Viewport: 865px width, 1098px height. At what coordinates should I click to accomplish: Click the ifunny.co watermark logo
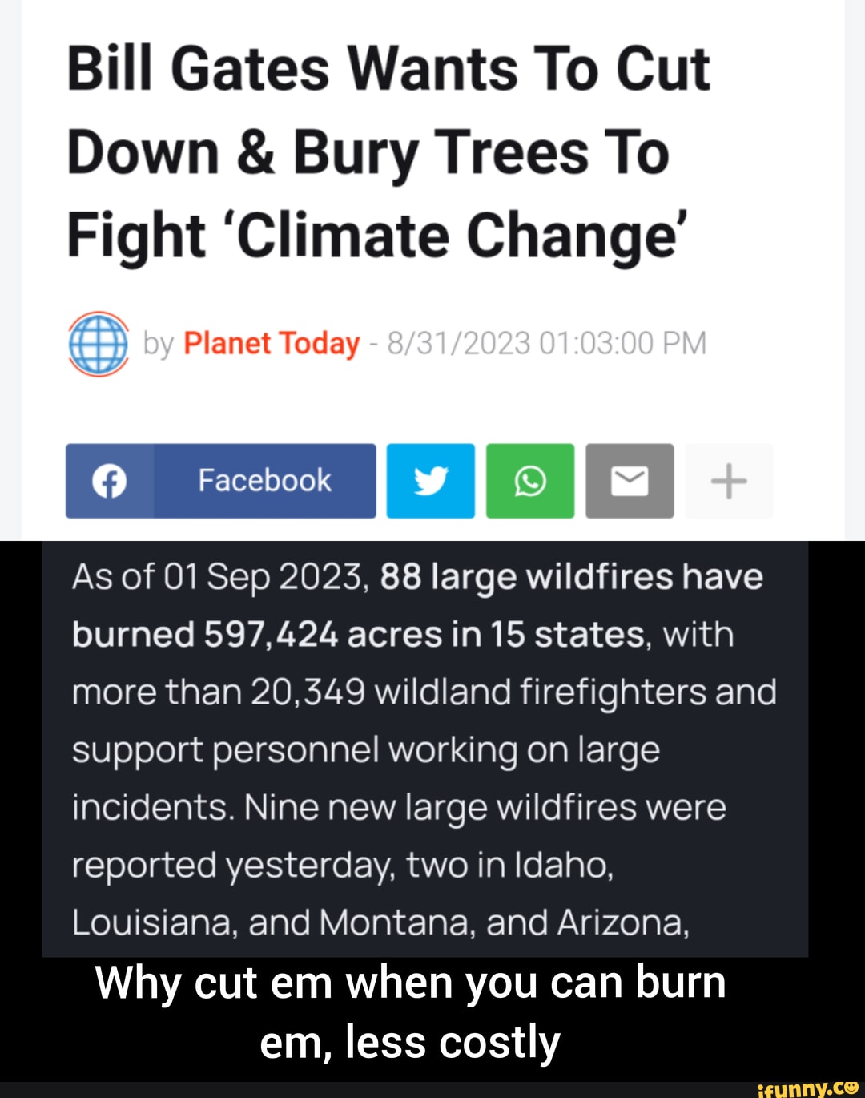tap(807, 1088)
